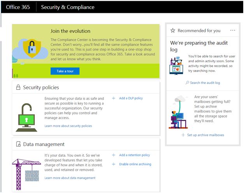Open the Add a DLP policy link
The image size is (244, 193).
131,98
